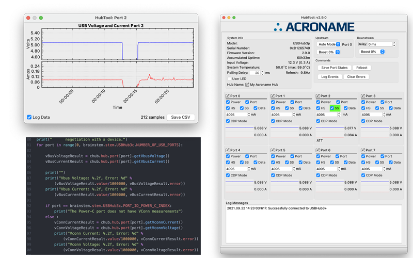
Task: Open the Upstream Auto Mode dropdown
Action: (329, 44)
